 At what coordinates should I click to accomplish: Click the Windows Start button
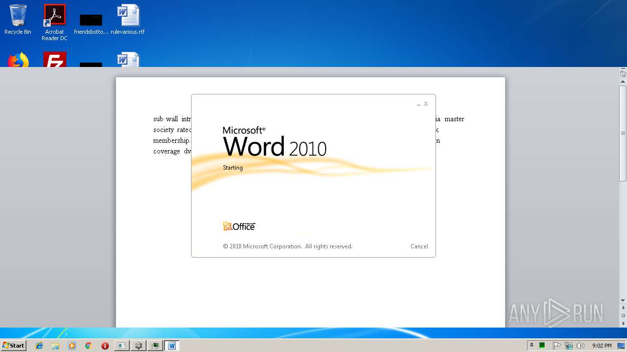(x=14, y=346)
